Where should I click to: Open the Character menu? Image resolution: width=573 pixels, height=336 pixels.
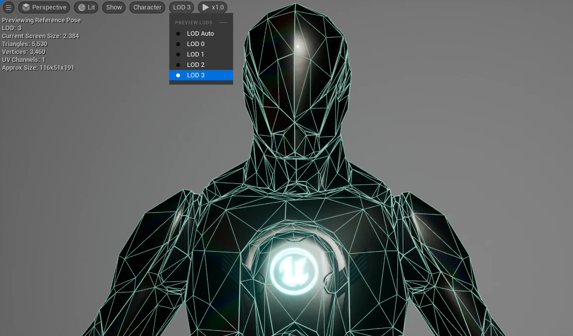click(x=147, y=7)
